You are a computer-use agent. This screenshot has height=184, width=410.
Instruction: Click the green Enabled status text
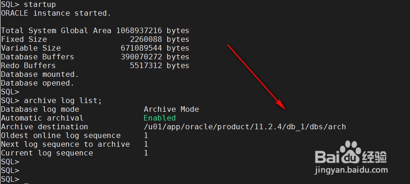[159, 118]
